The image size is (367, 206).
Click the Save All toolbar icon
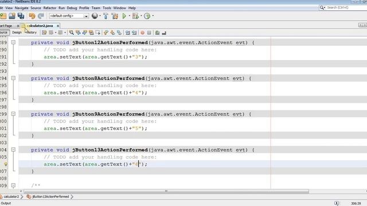[21, 16]
